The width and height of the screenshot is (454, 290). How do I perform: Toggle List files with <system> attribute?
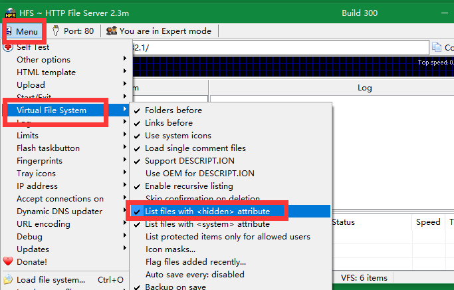pyautogui.click(x=231, y=224)
